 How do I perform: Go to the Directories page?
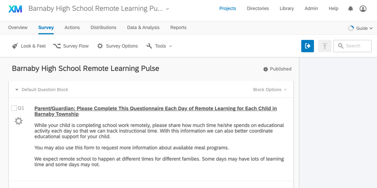click(258, 9)
